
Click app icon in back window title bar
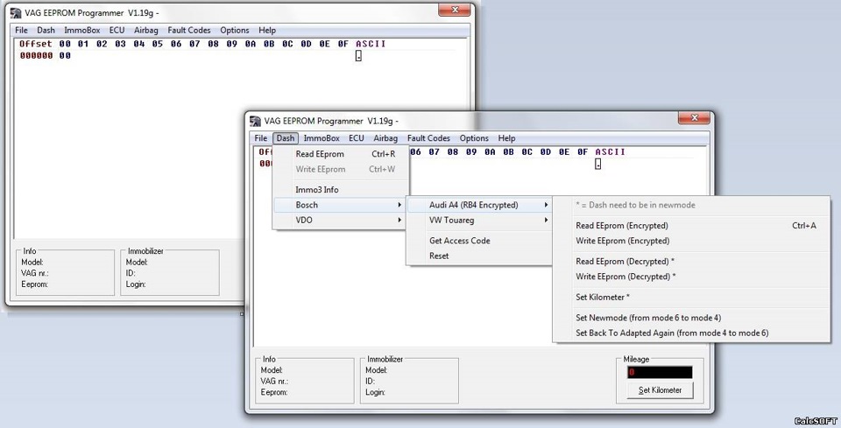[16, 13]
